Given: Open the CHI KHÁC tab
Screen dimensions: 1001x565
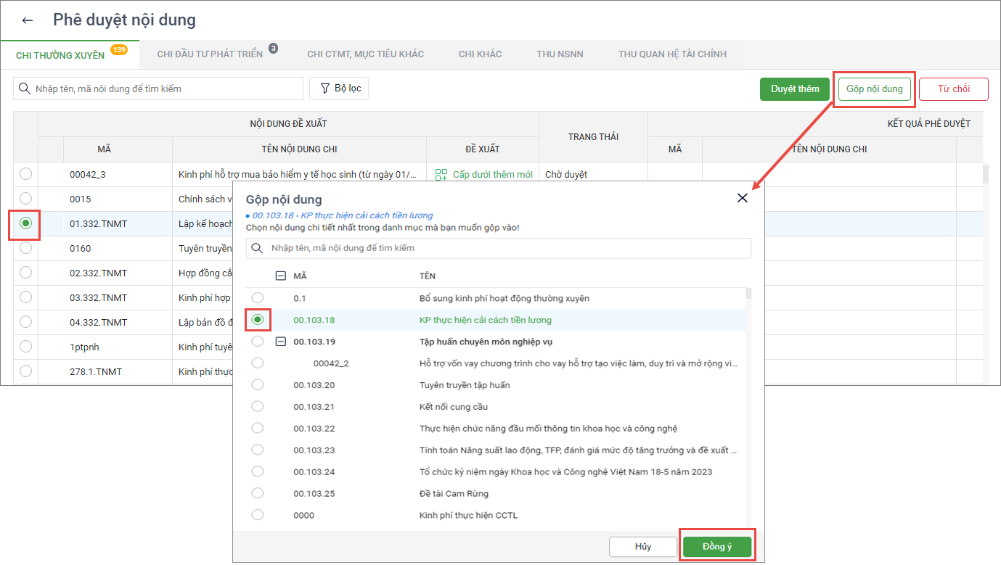Looking at the screenshot, I should click(x=480, y=54).
